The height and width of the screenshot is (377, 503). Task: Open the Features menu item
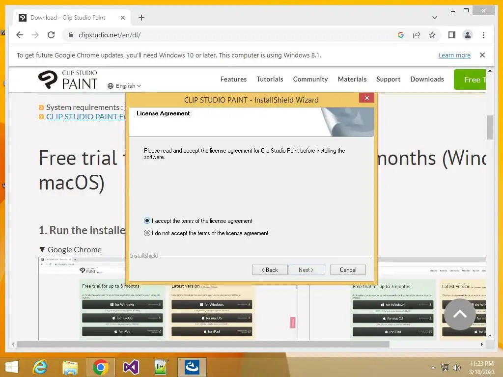[x=233, y=79]
